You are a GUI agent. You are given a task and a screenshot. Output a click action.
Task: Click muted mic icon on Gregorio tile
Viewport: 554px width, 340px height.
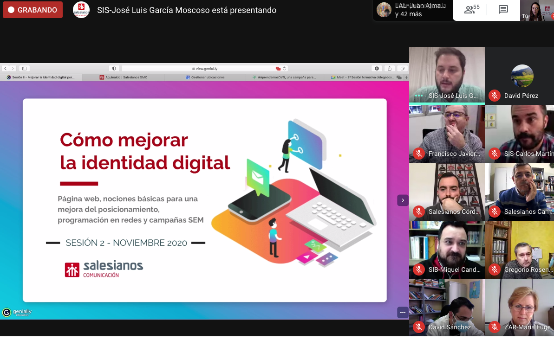click(x=495, y=269)
